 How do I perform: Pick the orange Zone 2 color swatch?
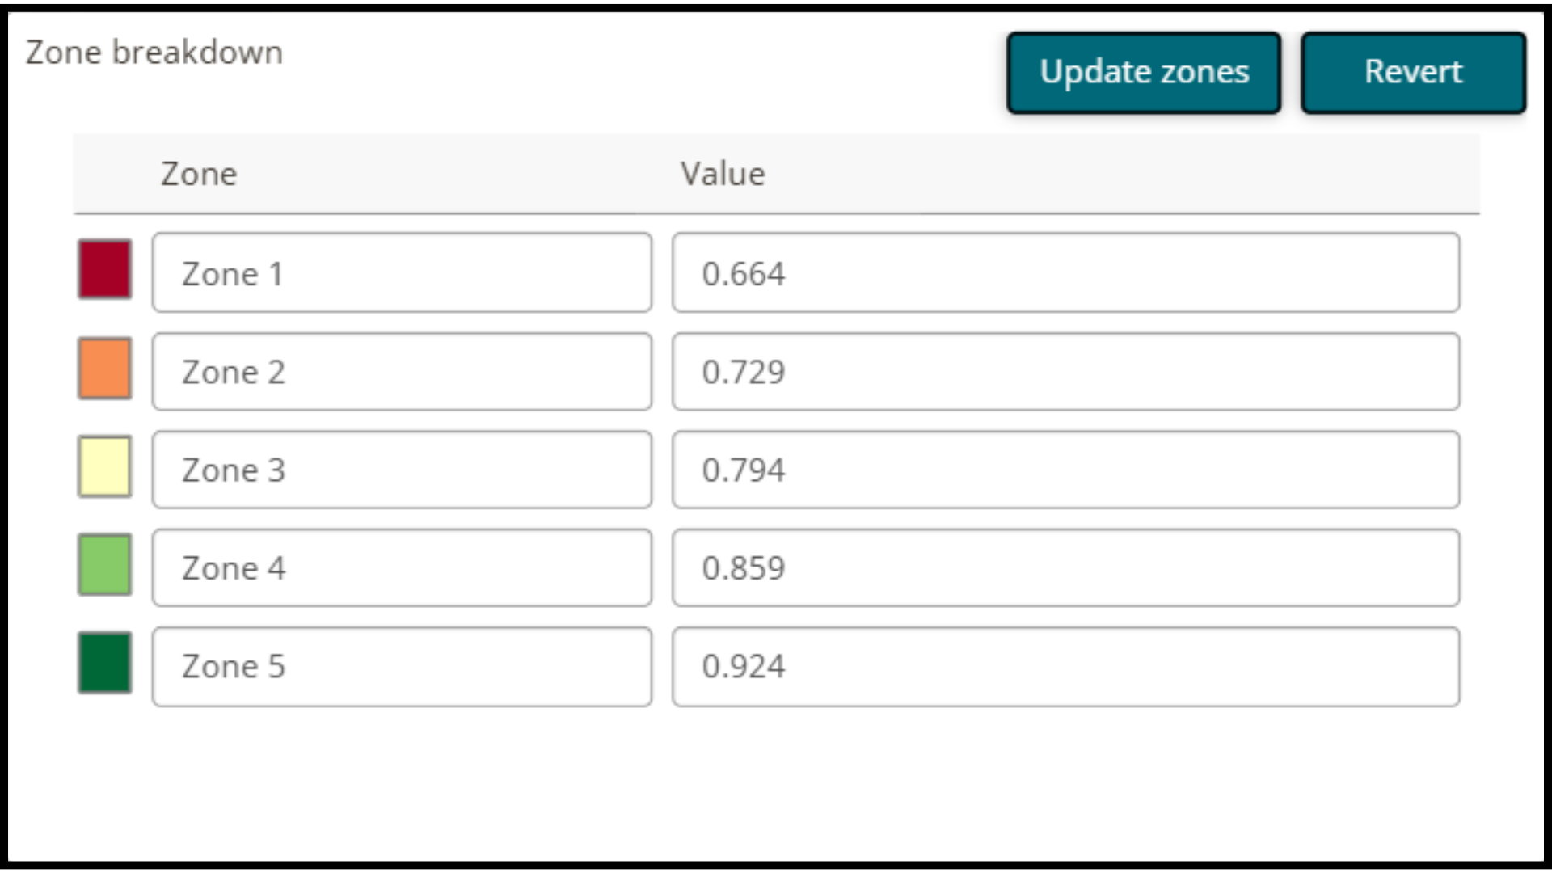[105, 369]
